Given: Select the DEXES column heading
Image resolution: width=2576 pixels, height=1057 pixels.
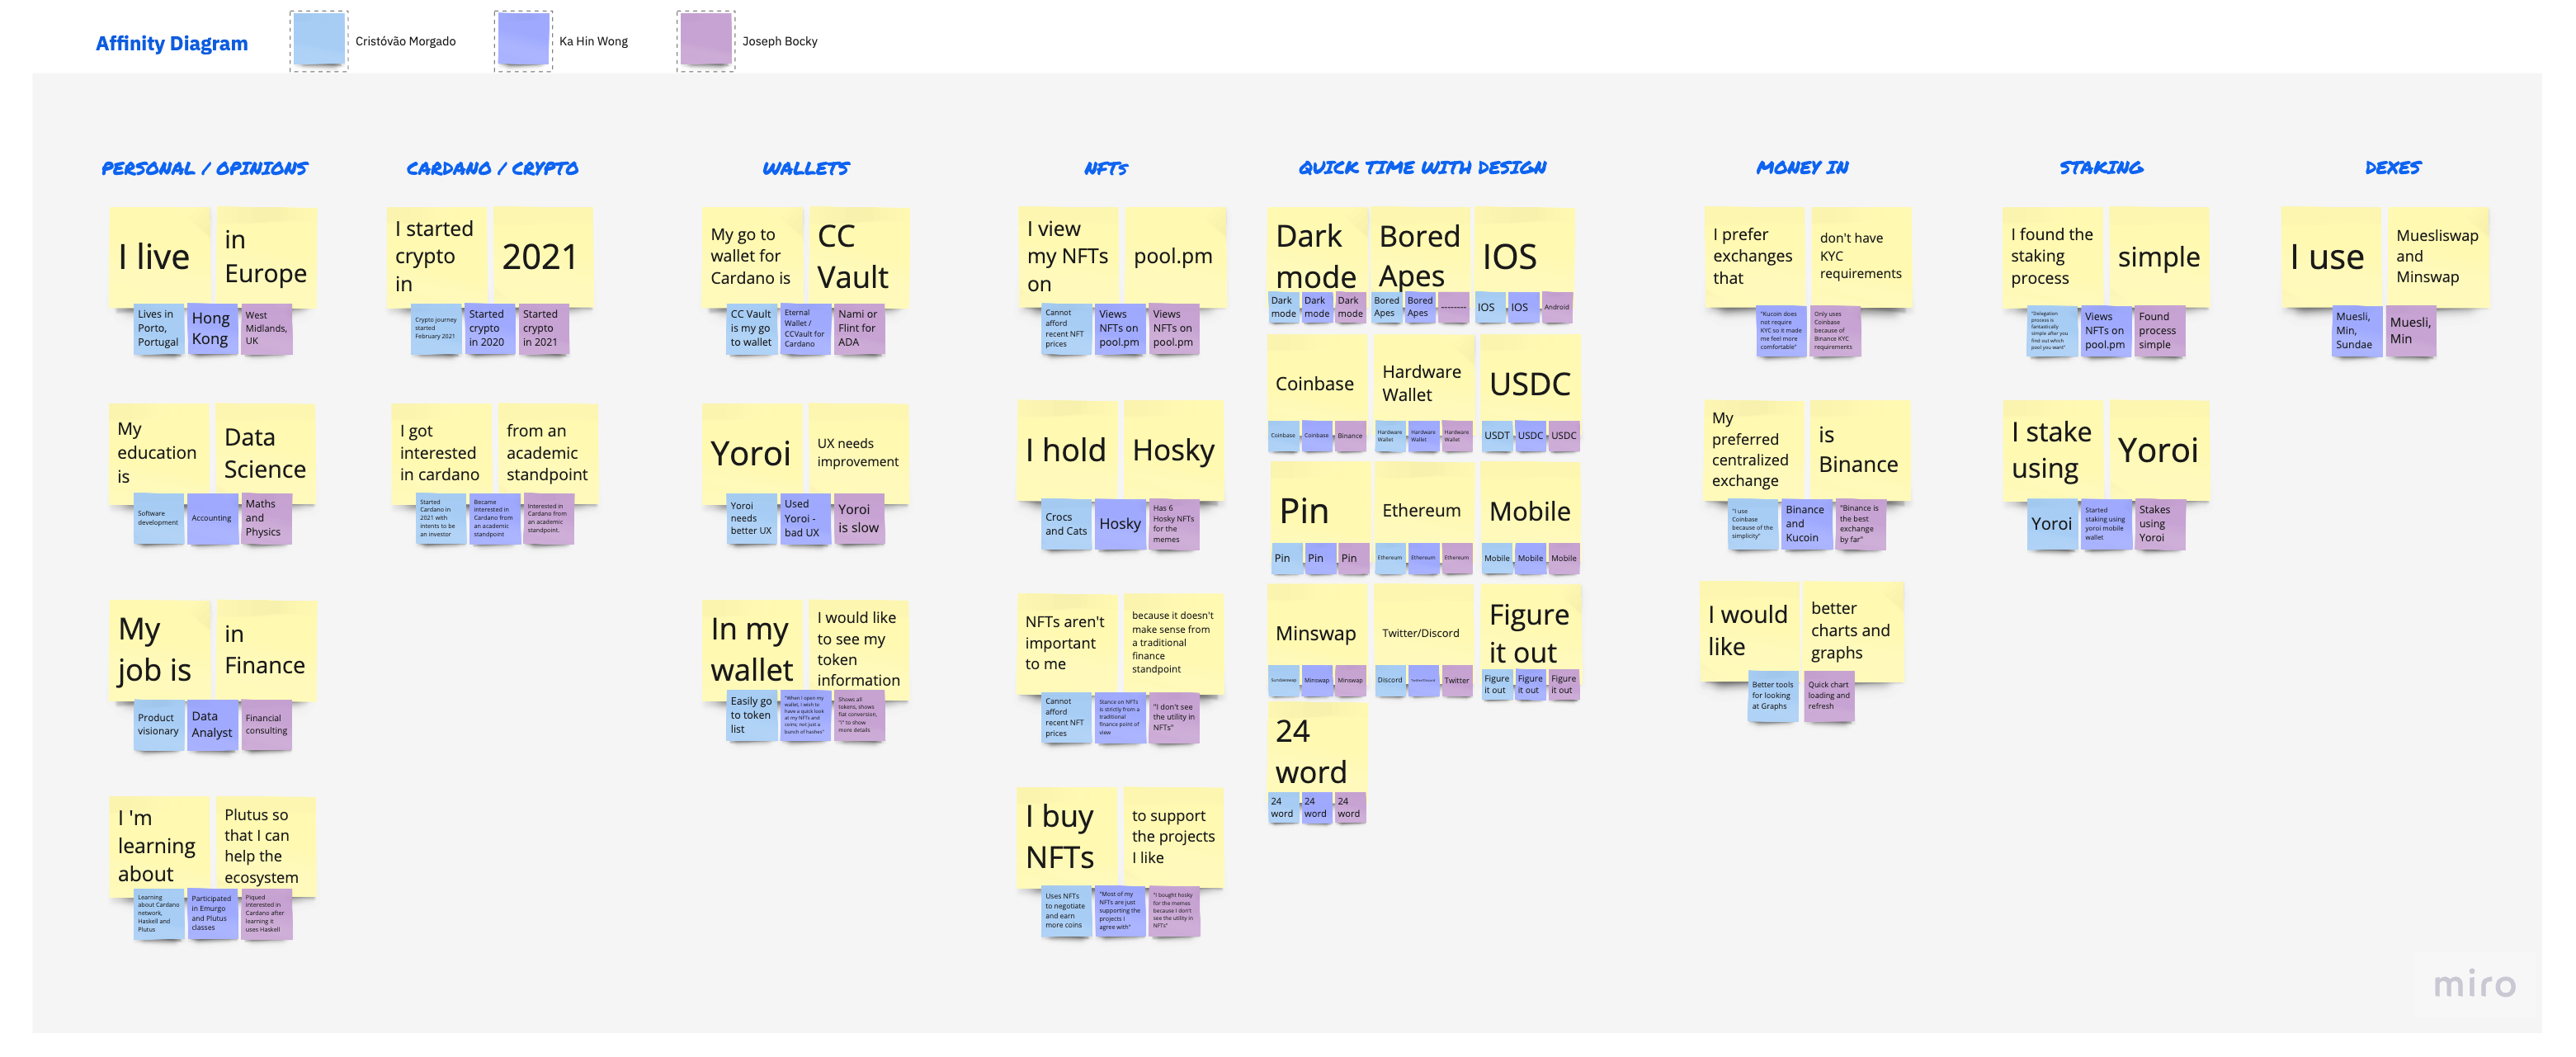Looking at the screenshot, I should tap(2392, 167).
